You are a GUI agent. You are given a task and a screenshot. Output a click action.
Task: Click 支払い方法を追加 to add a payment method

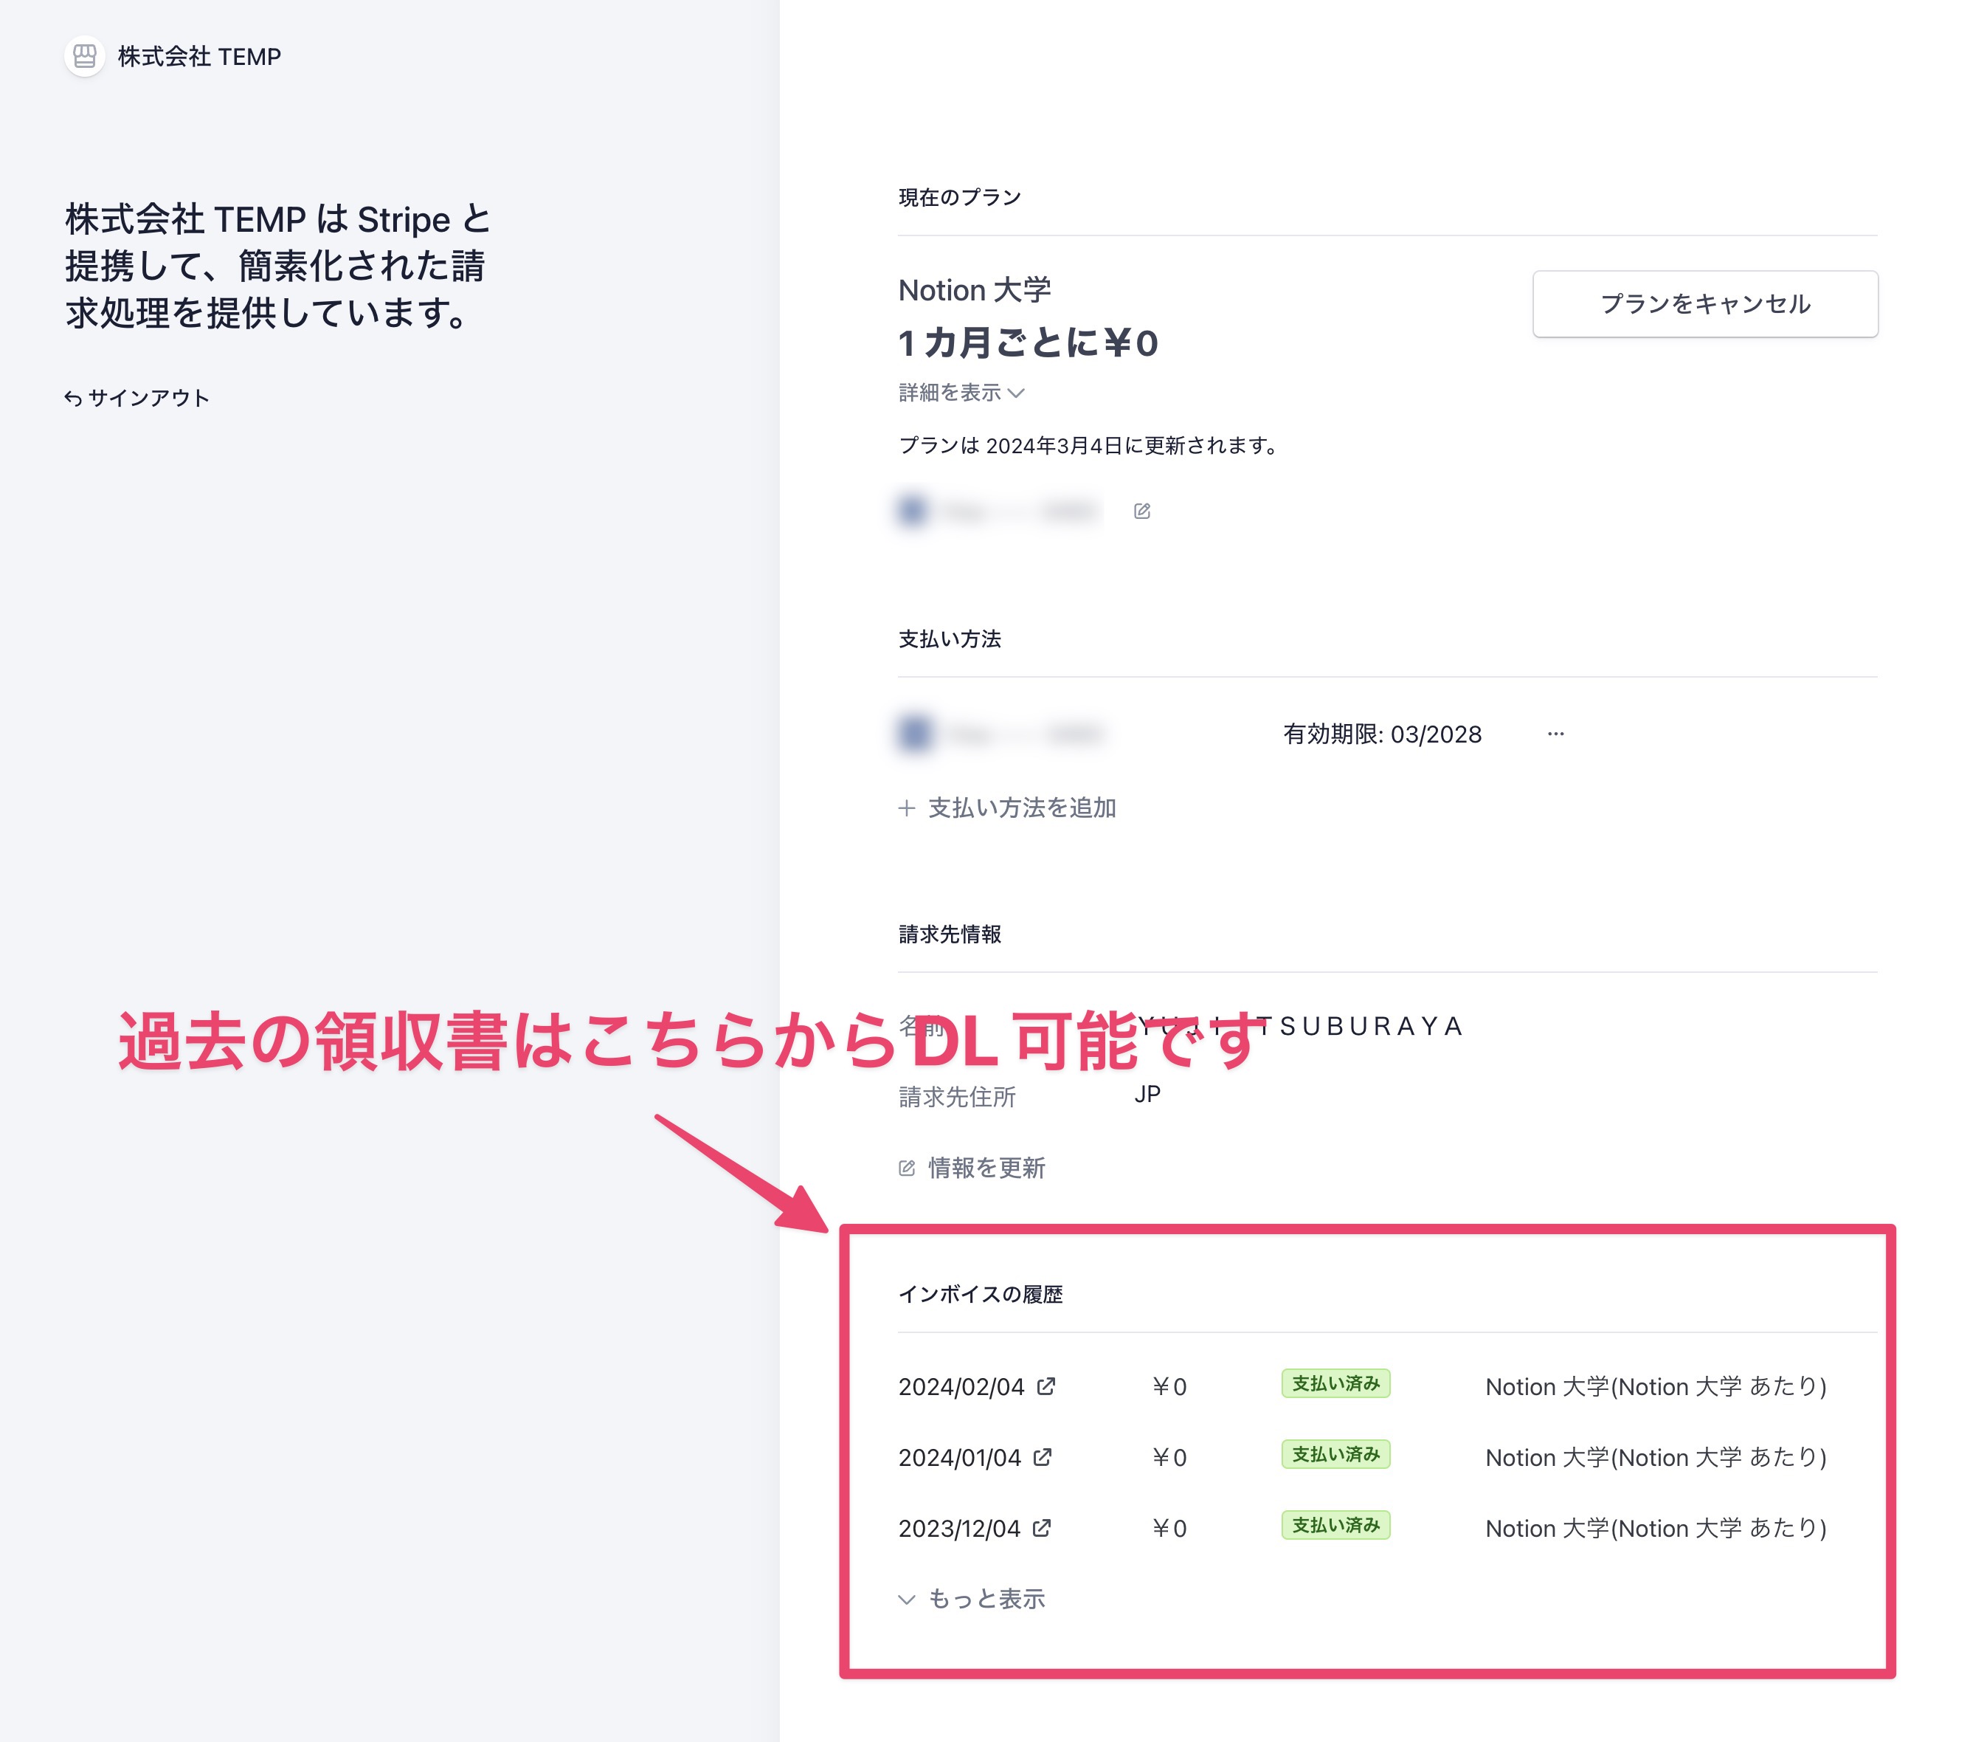click(1007, 808)
